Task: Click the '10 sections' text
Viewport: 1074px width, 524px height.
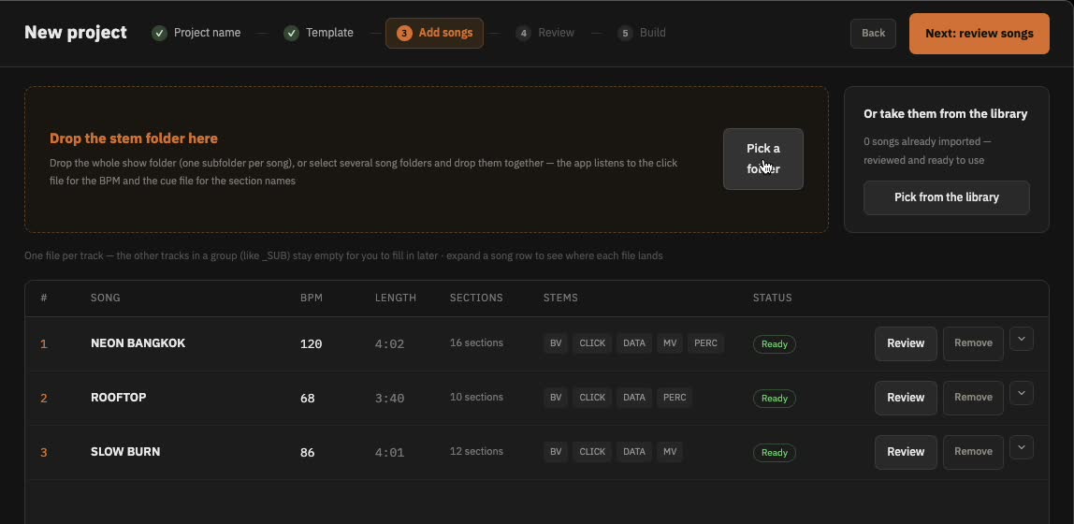Action: pyautogui.click(x=476, y=397)
